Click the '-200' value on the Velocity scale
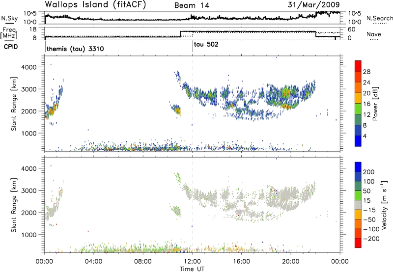 [x=372, y=239]
